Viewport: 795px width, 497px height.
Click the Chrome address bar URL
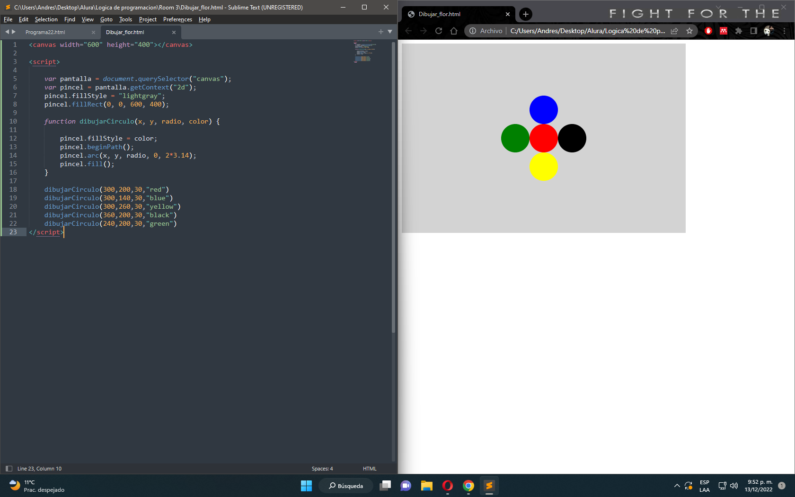(x=588, y=31)
